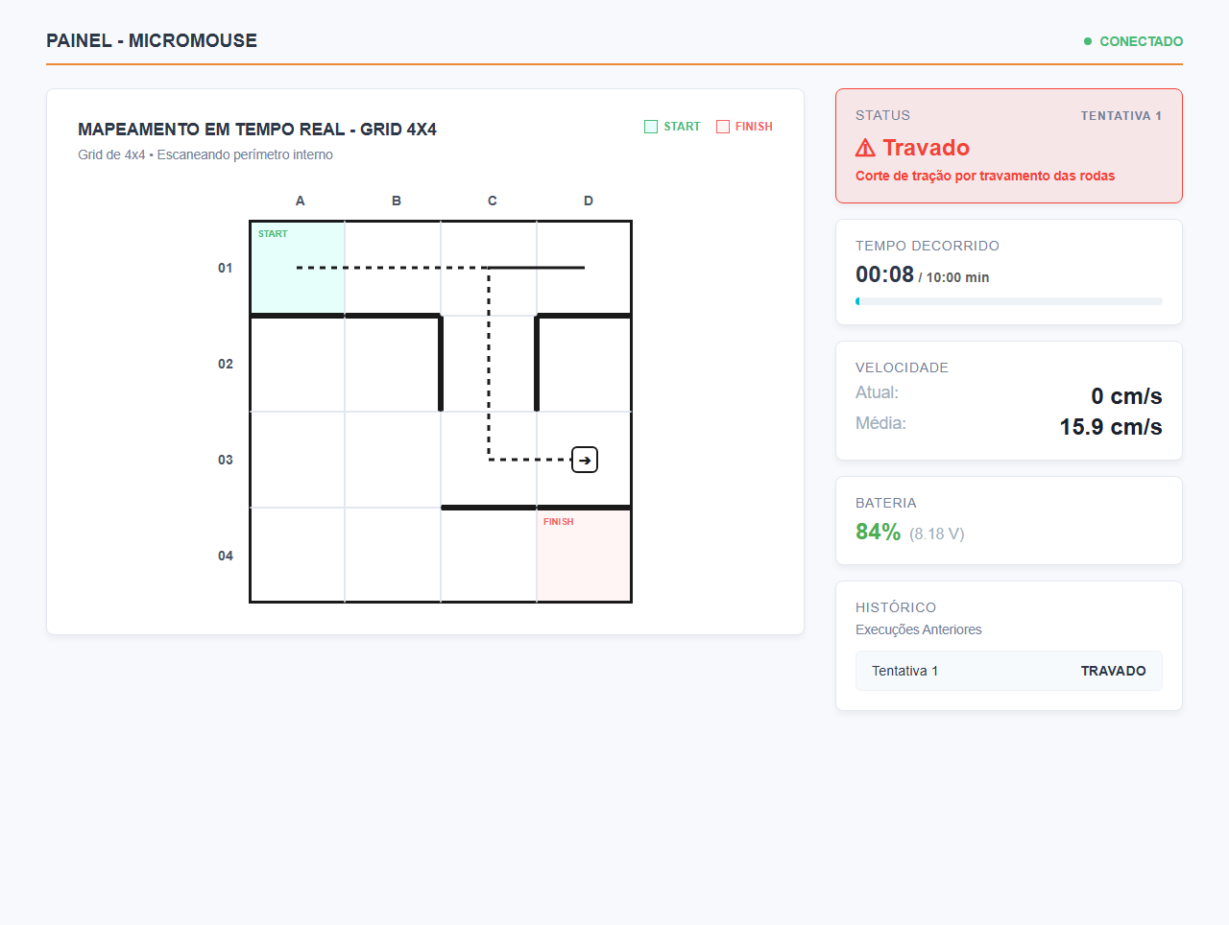Click column header D of the grid

tap(589, 201)
